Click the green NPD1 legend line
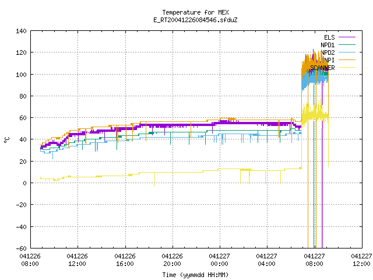This screenshot has height=280, width=373. point(347,45)
